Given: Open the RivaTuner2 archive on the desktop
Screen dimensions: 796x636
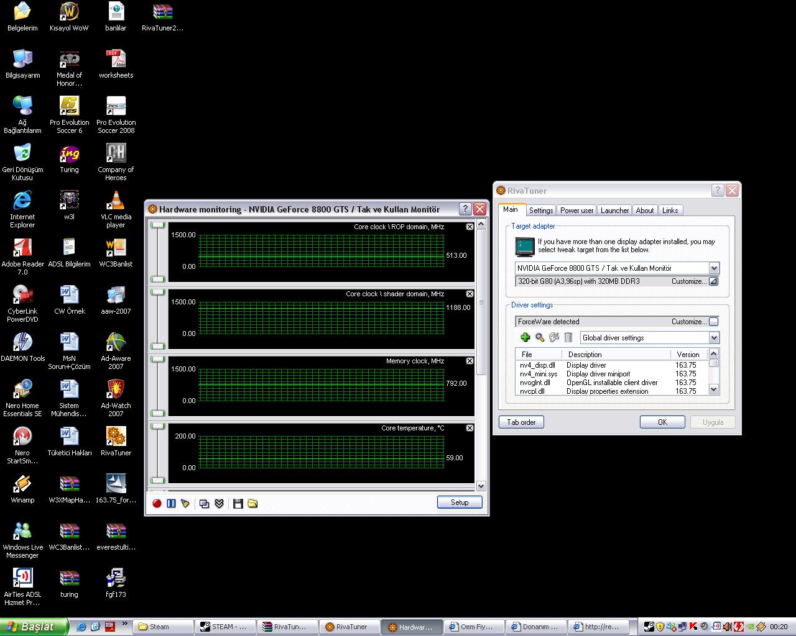Looking at the screenshot, I should click(x=162, y=16).
